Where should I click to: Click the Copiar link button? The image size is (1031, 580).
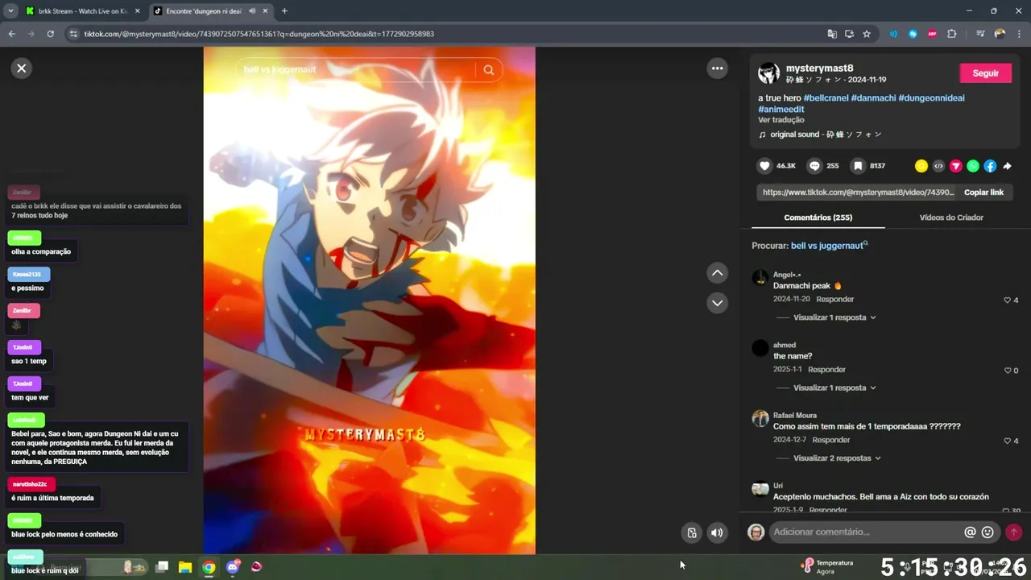983,193
